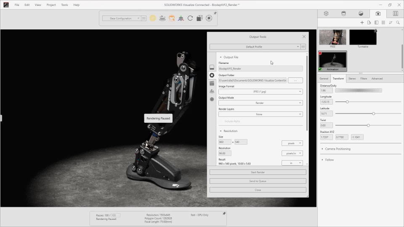Select the Animation filmstrip tab in Output Tools
The height and width of the screenshot is (227, 404).
tap(212, 83)
